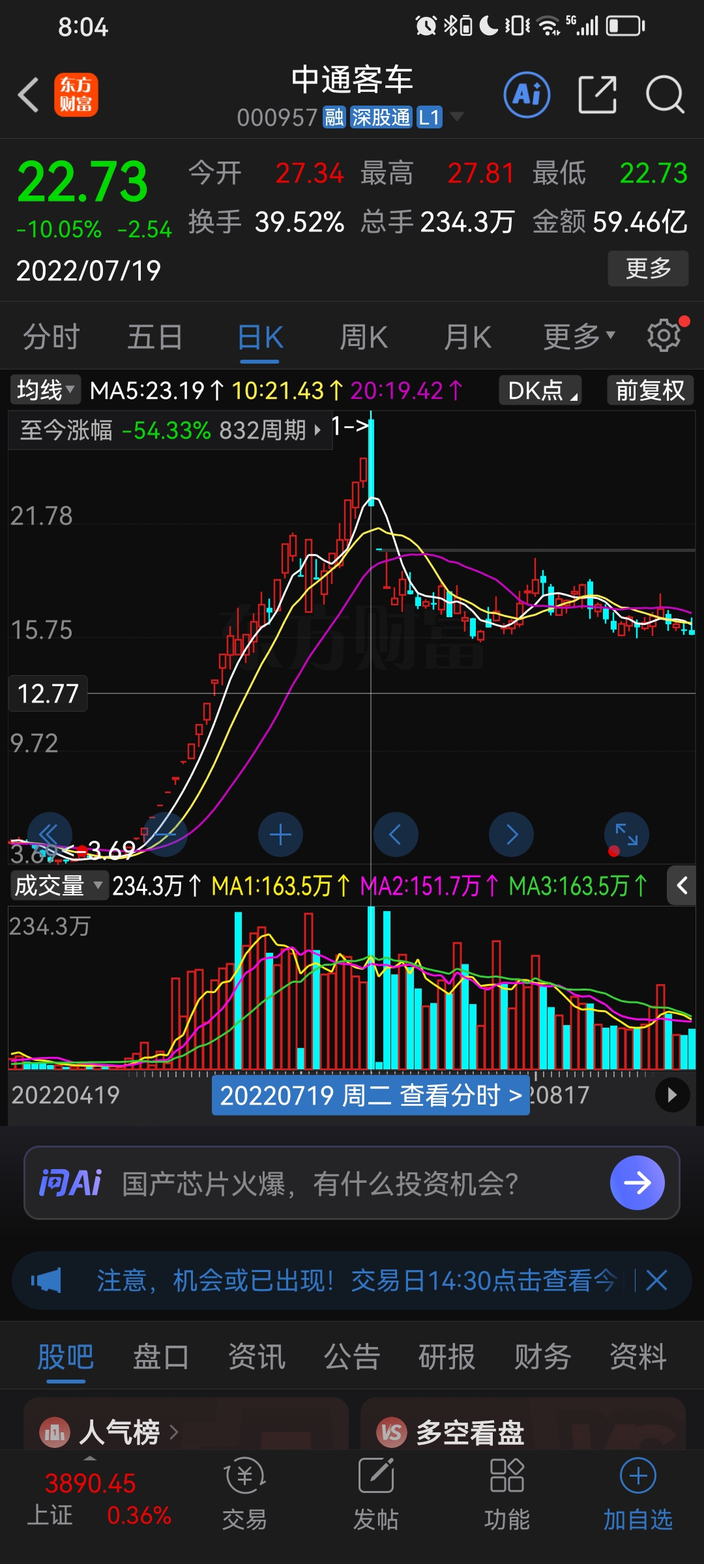Viewport: 704px width, 1564px height.
Task: Tap the 融 margin badge
Action: pos(334,117)
